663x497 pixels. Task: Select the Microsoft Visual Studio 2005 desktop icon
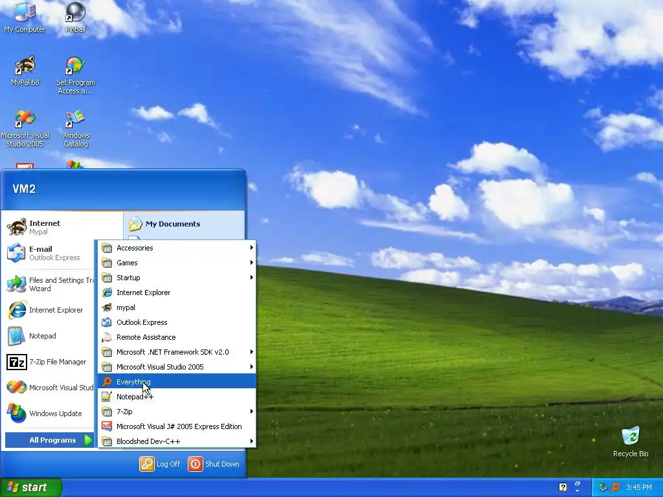pos(25,129)
